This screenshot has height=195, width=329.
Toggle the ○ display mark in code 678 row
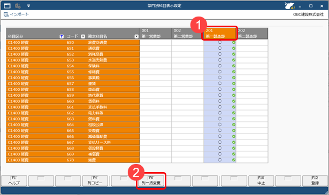220,160
